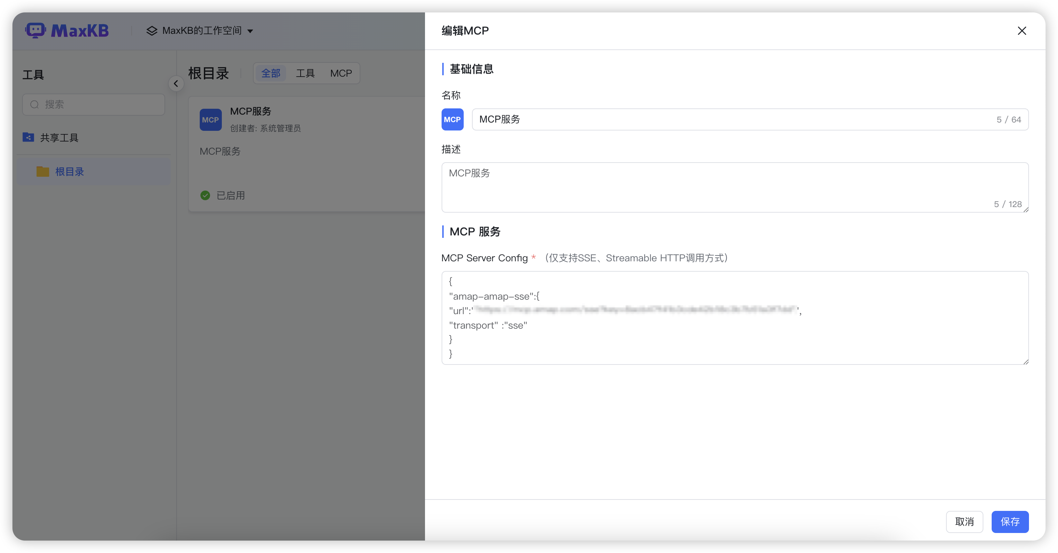Close the 编辑MCP drawer with X
The image size is (1058, 553).
tap(1022, 31)
